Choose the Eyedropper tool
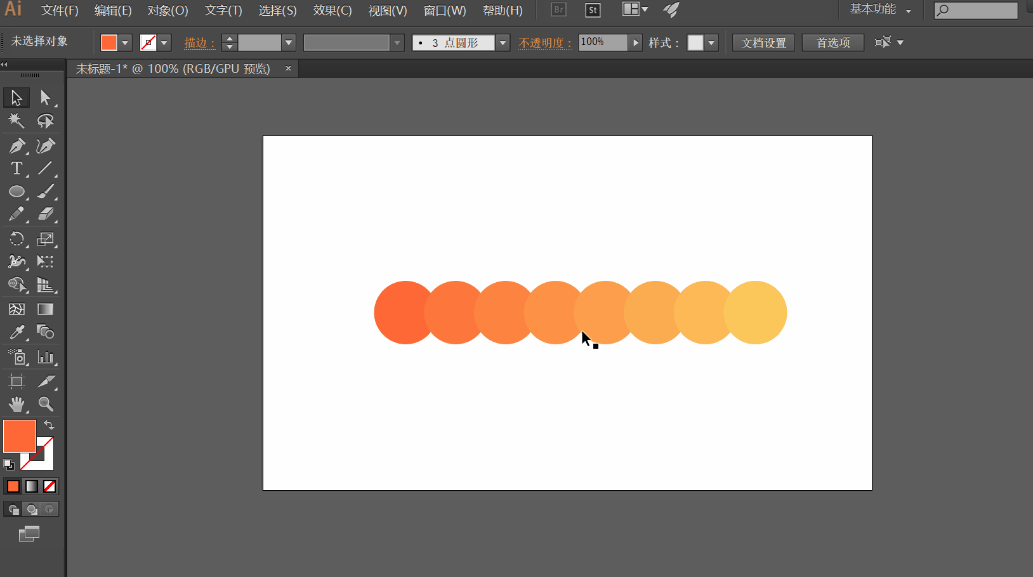The image size is (1033, 577). point(16,332)
